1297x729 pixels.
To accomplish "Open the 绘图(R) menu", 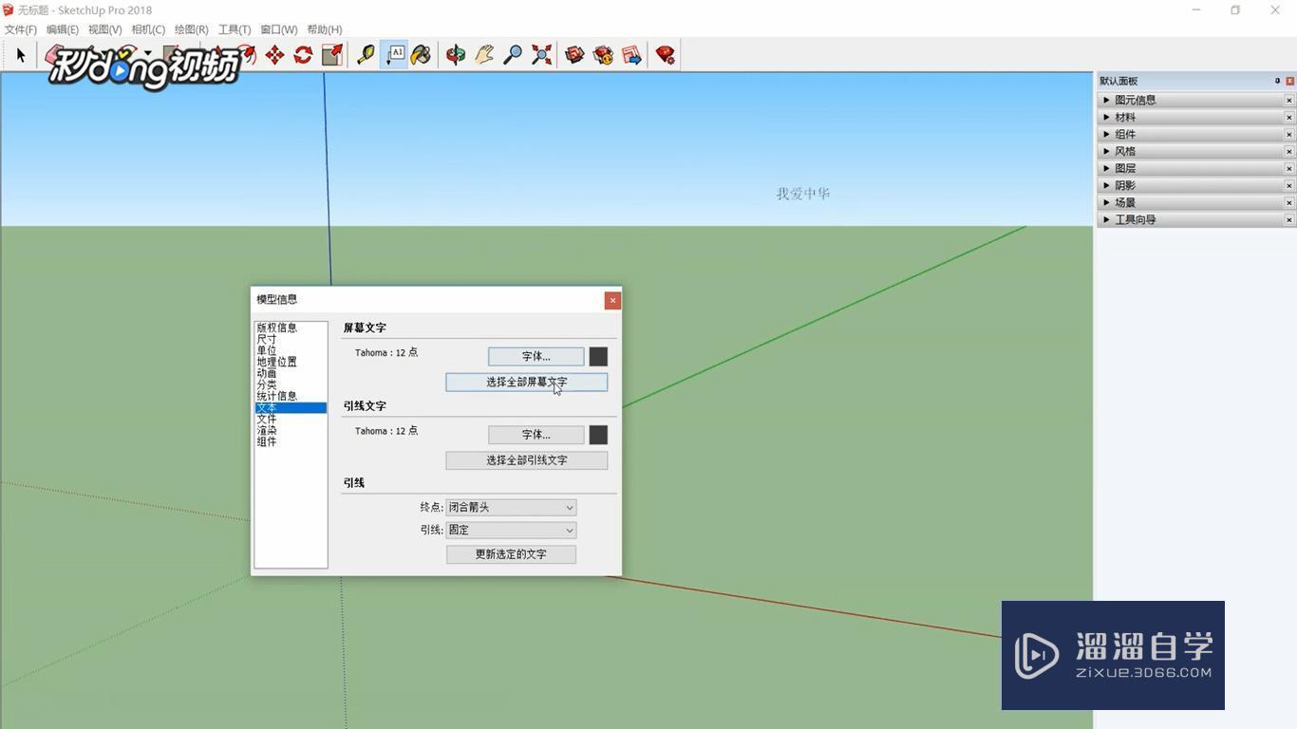I will [x=192, y=29].
